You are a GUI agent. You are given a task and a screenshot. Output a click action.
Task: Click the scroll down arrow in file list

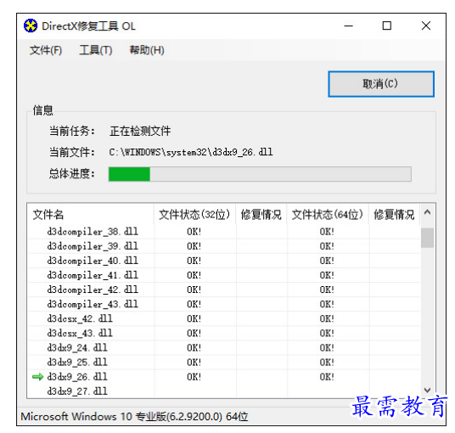coord(427,390)
